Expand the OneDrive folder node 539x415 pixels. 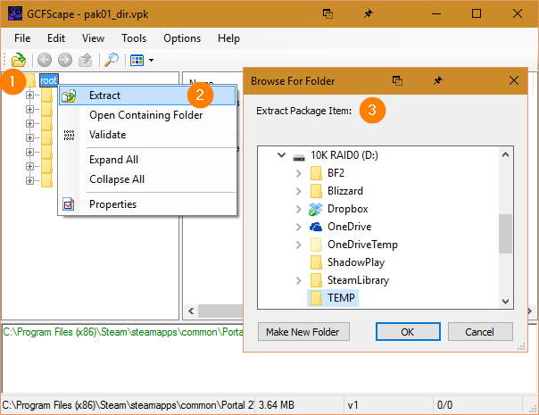pyautogui.click(x=298, y=227)
